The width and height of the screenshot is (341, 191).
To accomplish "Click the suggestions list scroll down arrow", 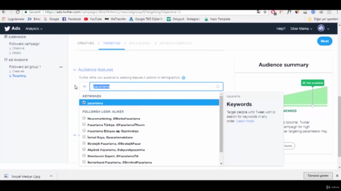I will (221, 164).
